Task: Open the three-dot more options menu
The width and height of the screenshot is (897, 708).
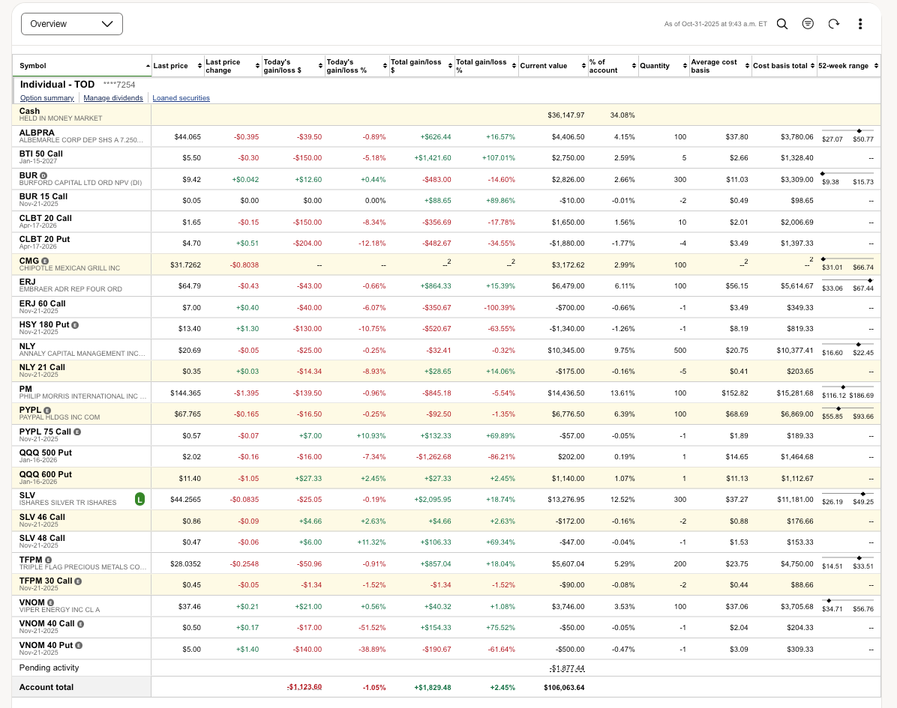Action: [x=860, y=24]
